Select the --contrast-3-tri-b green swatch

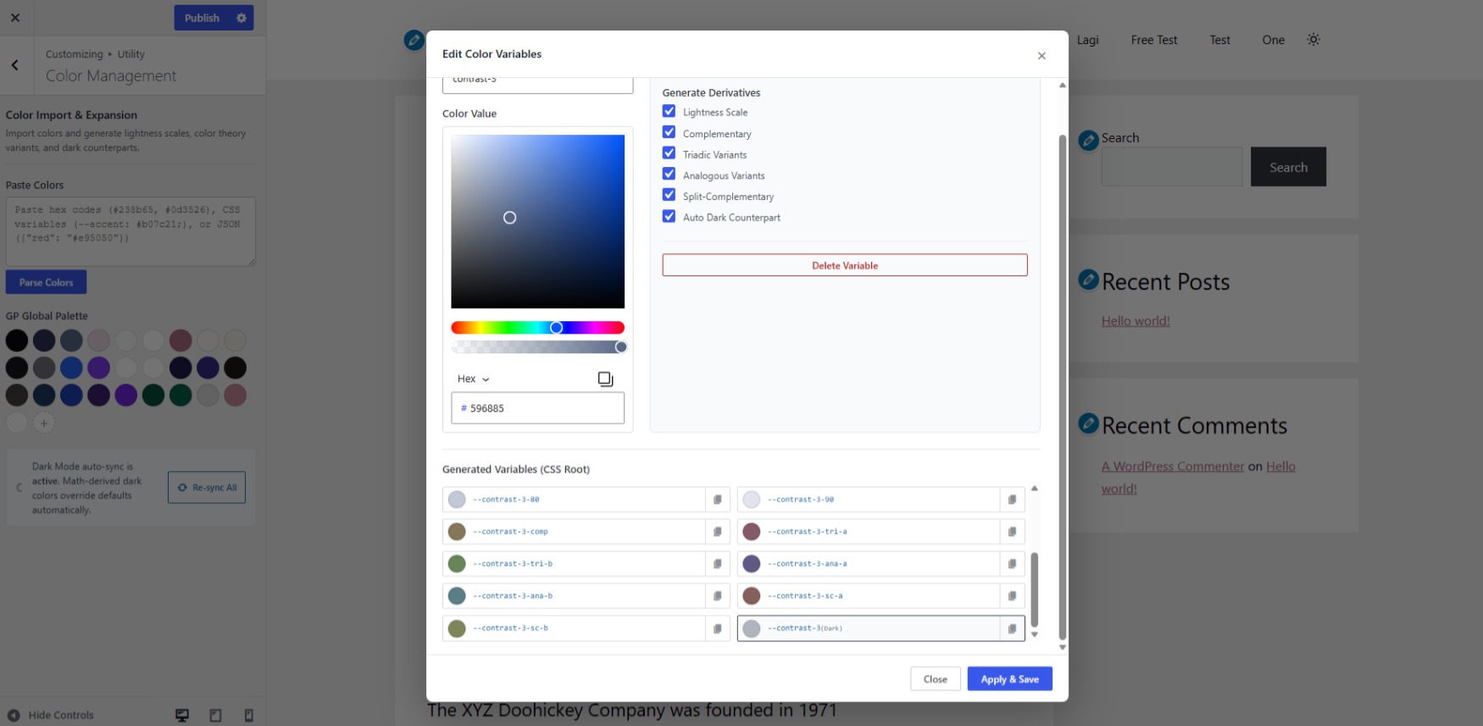point(457,564)
